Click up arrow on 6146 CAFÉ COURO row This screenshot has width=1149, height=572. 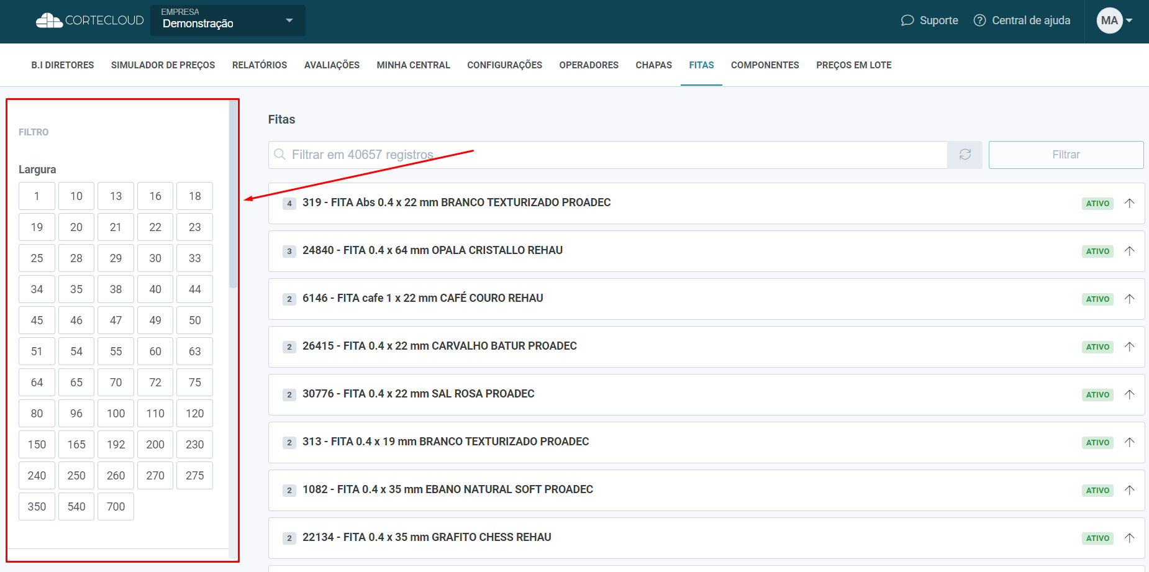tap(1129, 299)
